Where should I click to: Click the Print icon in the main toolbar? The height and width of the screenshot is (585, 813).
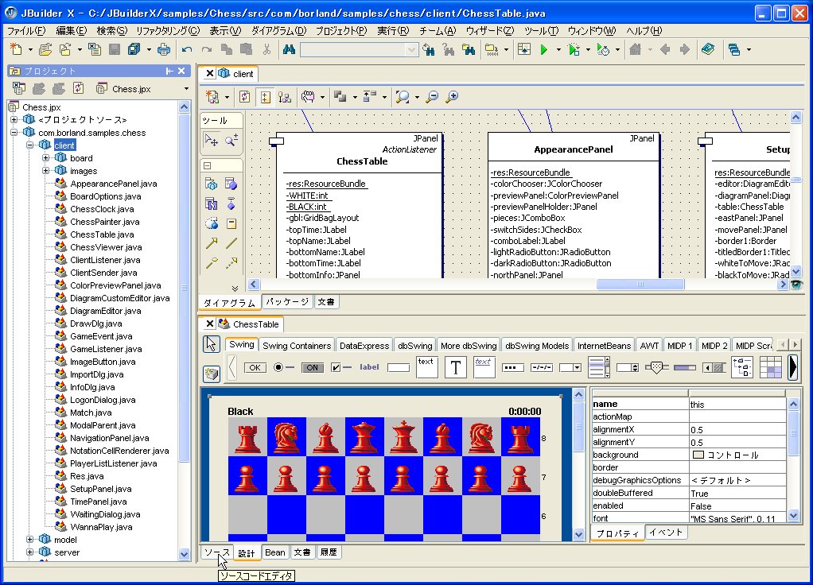click(164, 49)
